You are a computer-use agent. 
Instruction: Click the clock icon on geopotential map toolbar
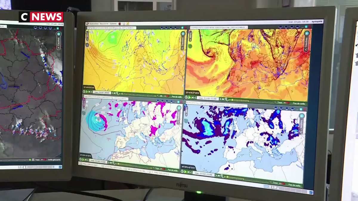pyautogui.click(x=84, y=91)
